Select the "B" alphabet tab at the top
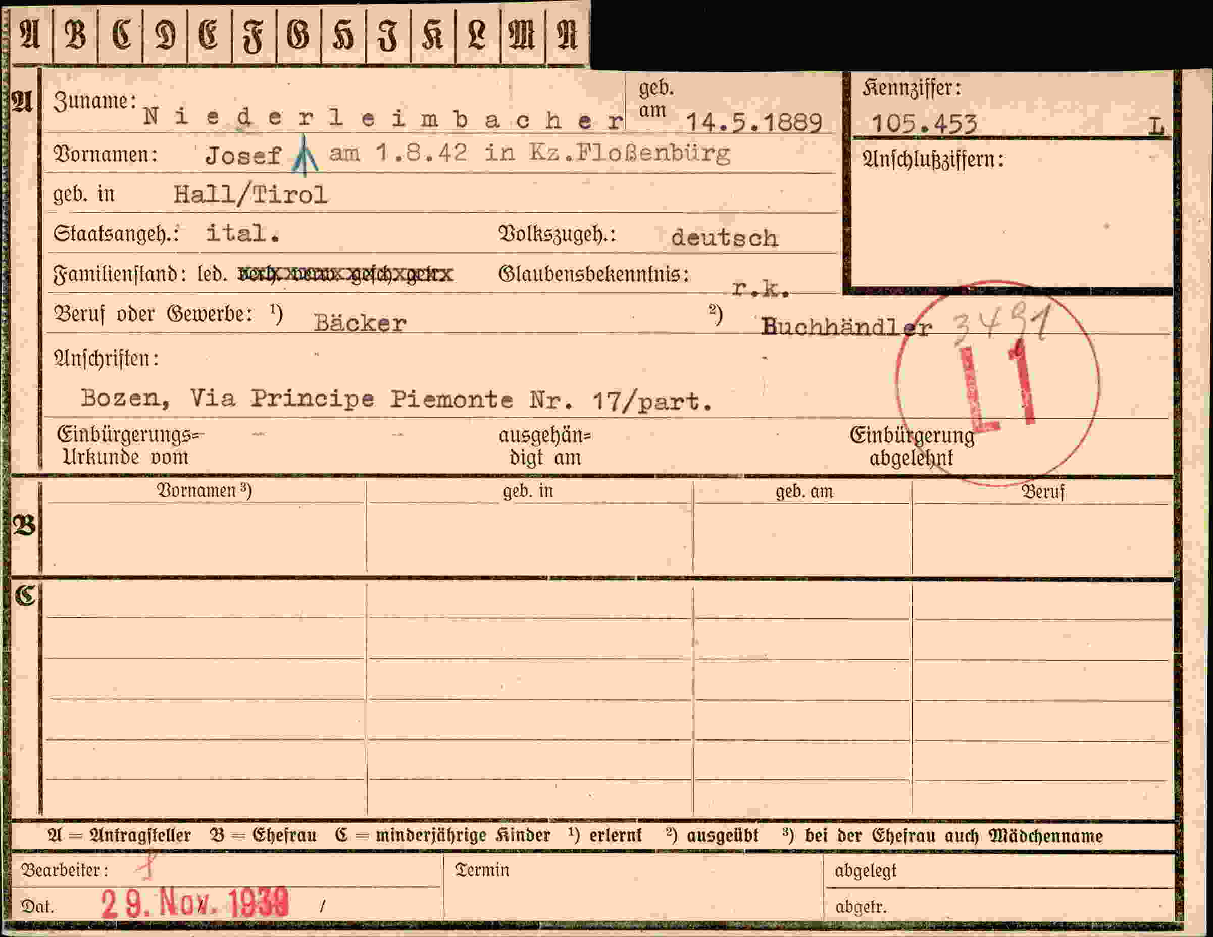Image resolution: width=1213 pixels, height=937 pixels. [x=76, y=35]
